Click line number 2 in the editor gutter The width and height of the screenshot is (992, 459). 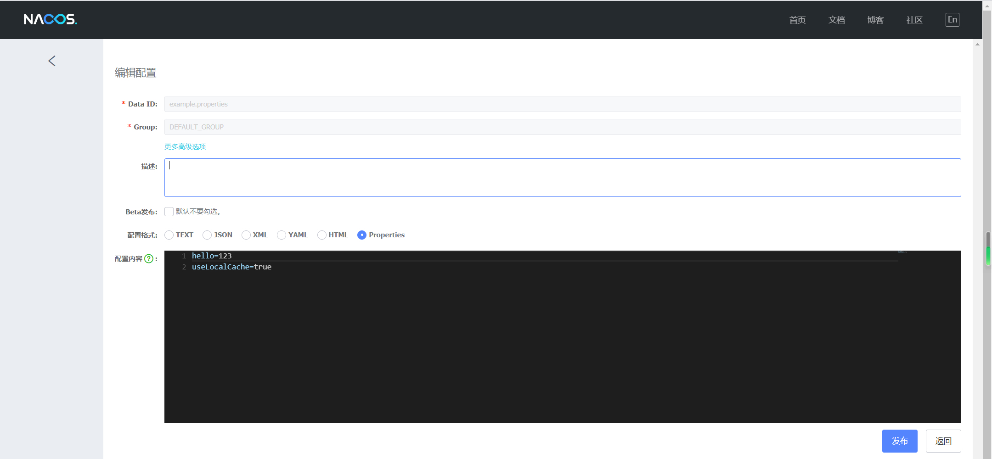coord(184,267)
